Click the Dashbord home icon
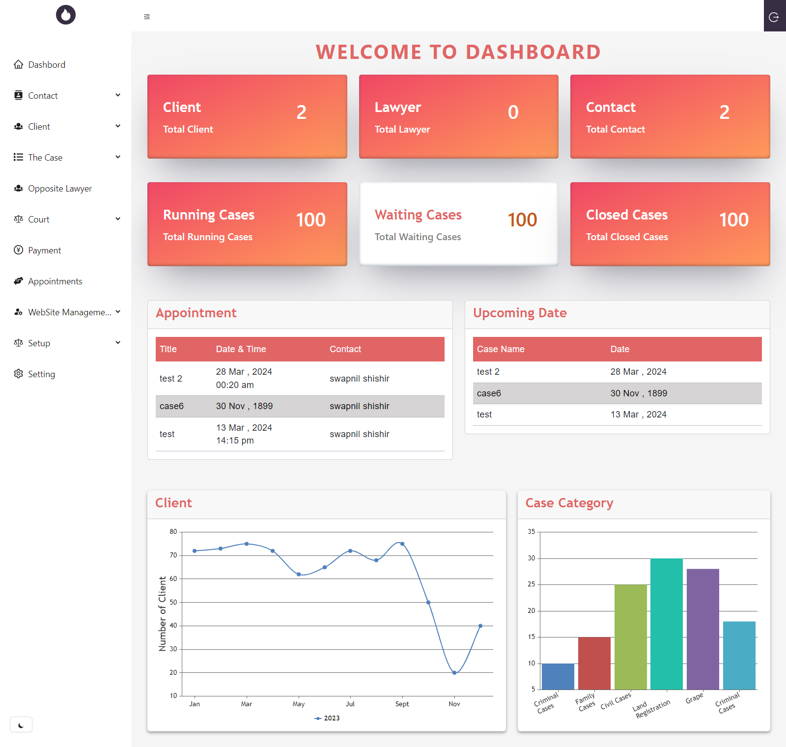The image size is (786, 747). [19, 65]
